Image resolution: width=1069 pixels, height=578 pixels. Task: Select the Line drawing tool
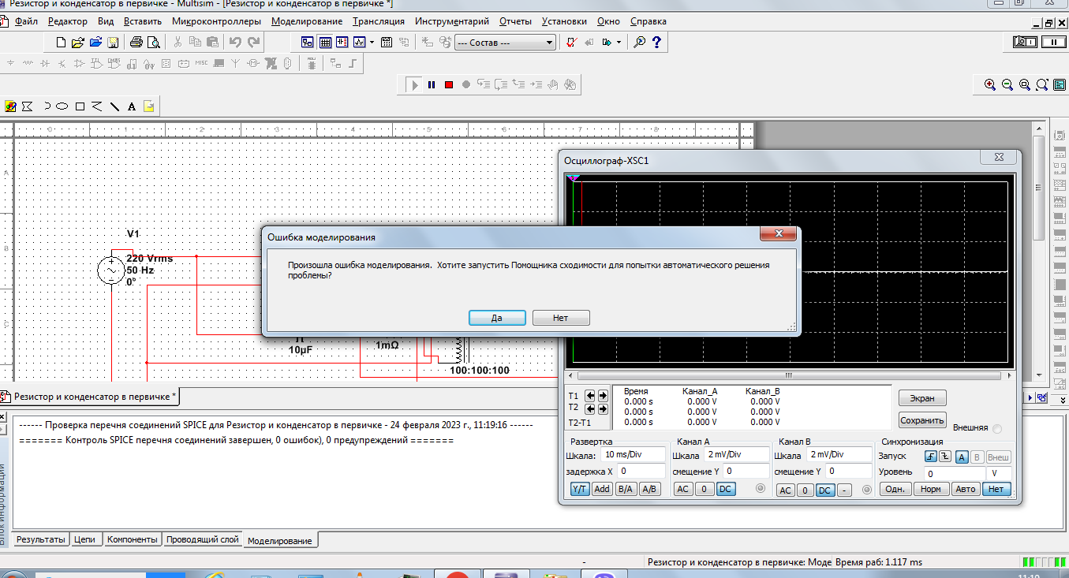114,106
